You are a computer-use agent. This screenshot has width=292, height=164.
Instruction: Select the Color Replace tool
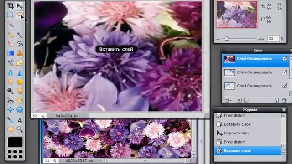[10, 63]
